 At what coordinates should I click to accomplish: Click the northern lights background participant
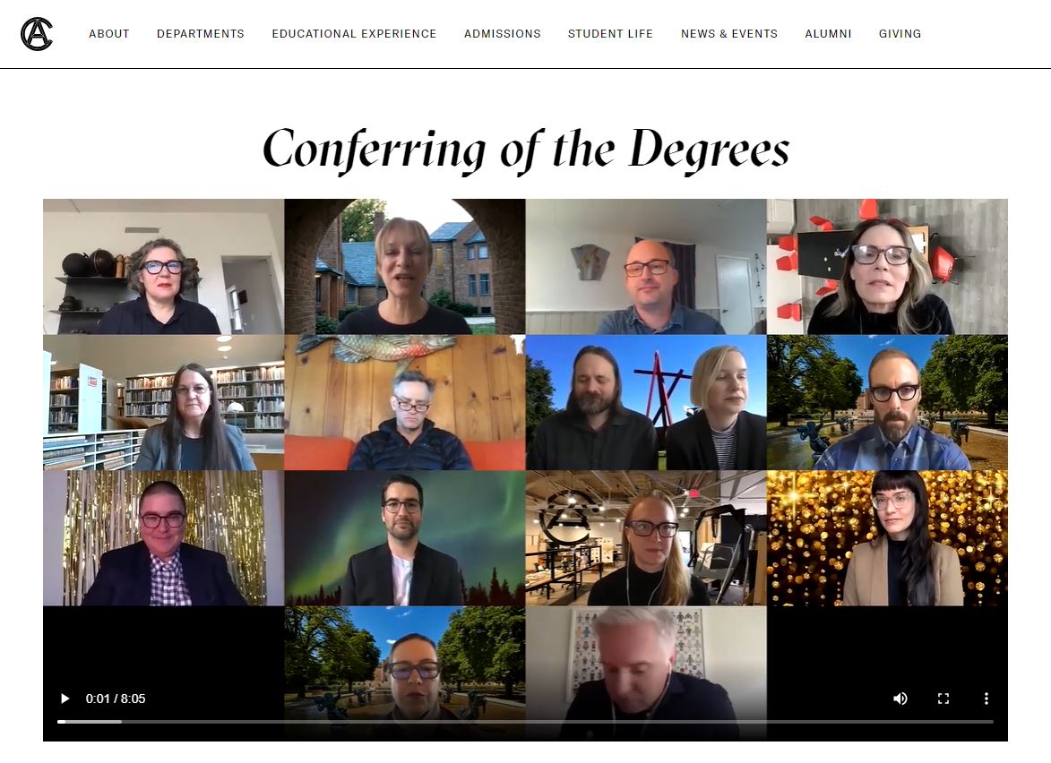pos(405,538)
